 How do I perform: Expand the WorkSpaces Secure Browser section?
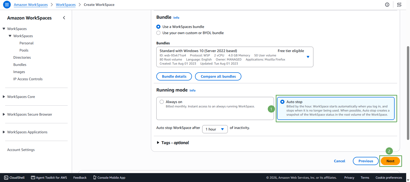(x=4, y=114)
